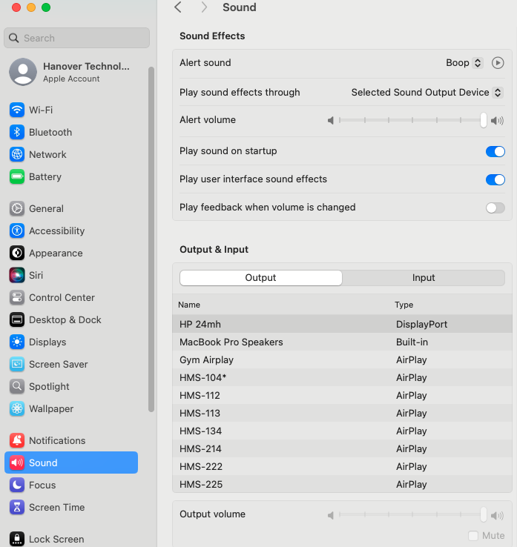The image size is (517, 547).
Task: Open Siri icon in sidebar
Action: pos(17,275)
